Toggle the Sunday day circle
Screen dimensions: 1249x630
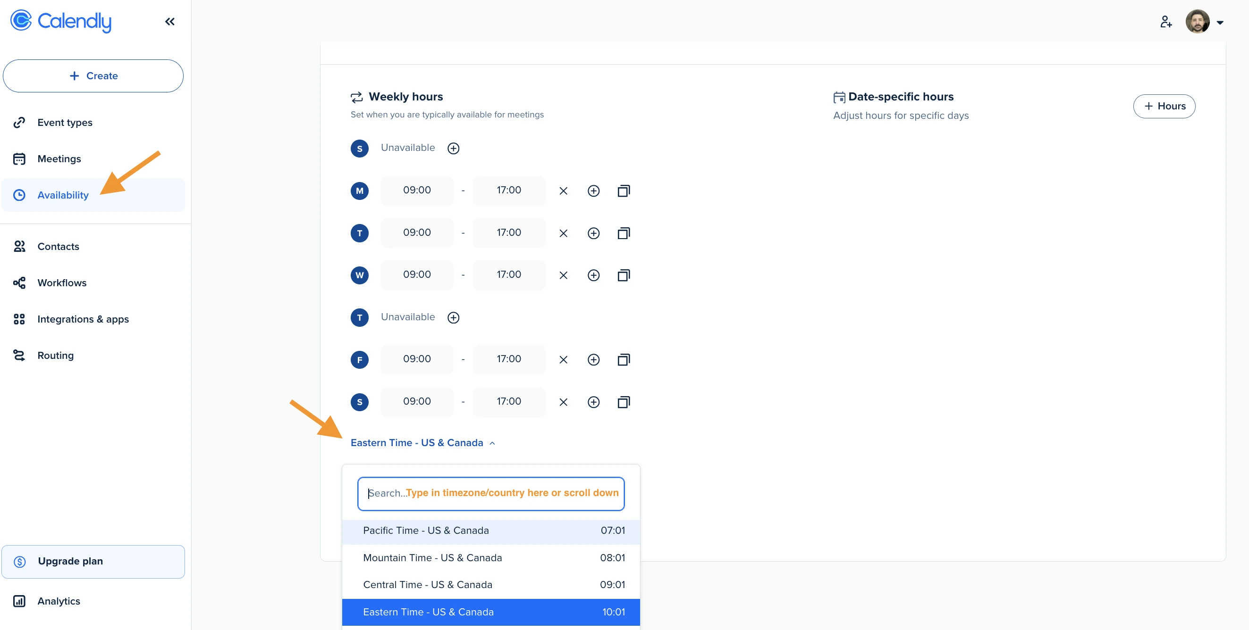[360, 148]
